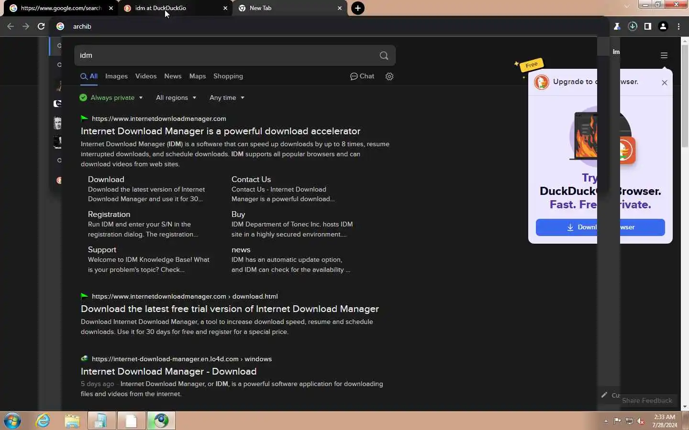
Task: Open 'Internet Download Manager - Download' result
Action: click(168, 371)
